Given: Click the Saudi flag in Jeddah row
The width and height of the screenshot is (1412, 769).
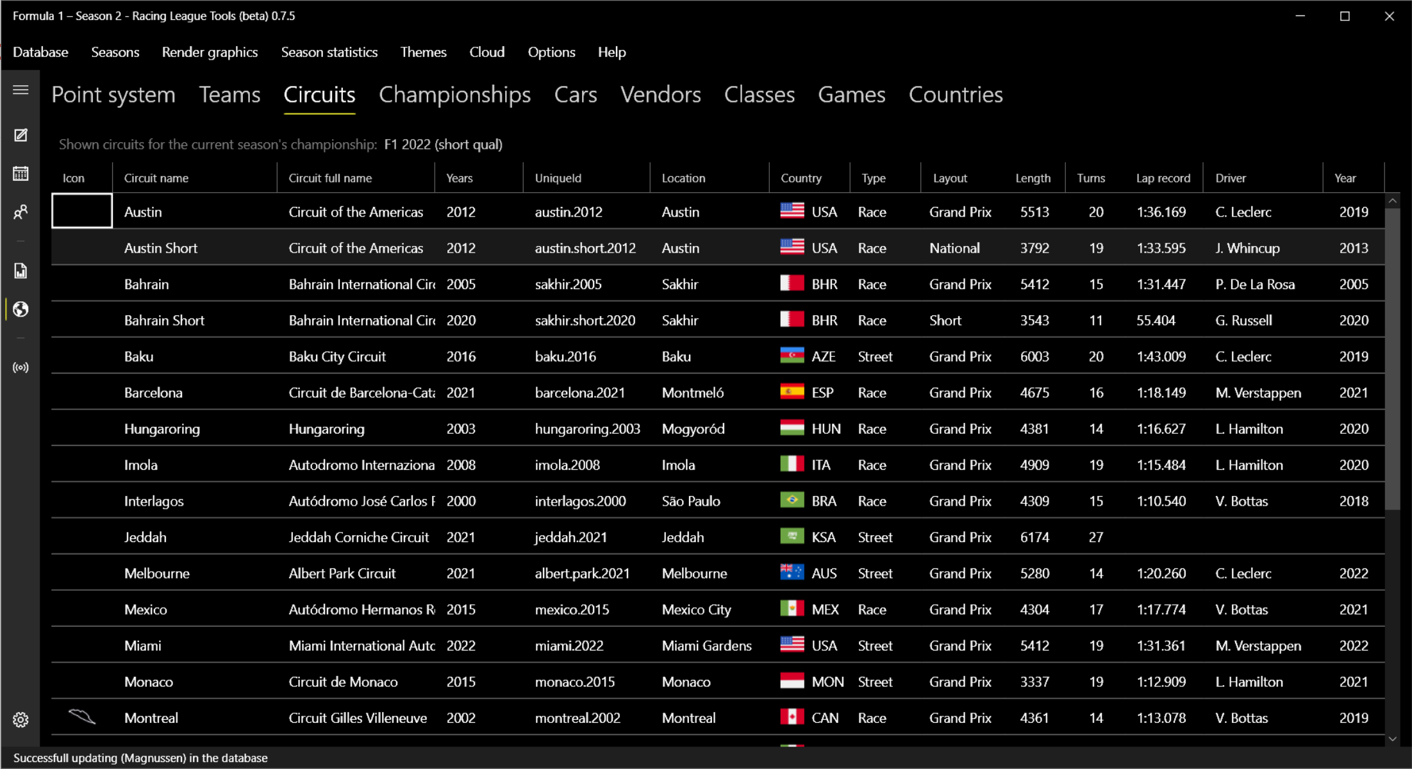Looking at the screenshot, I should click(x=792, y=536).
